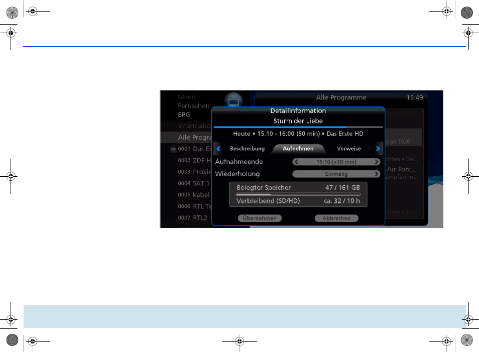Confirm with the Übernehmen button
Screen dimensions: 479x352
pyautogui.click(x=260, y=218)
